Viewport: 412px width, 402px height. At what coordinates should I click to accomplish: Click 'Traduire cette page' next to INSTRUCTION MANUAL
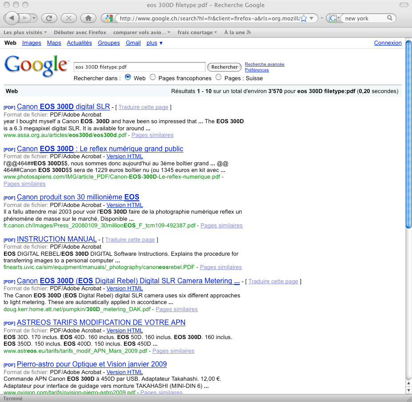click(x=130, y=240)
